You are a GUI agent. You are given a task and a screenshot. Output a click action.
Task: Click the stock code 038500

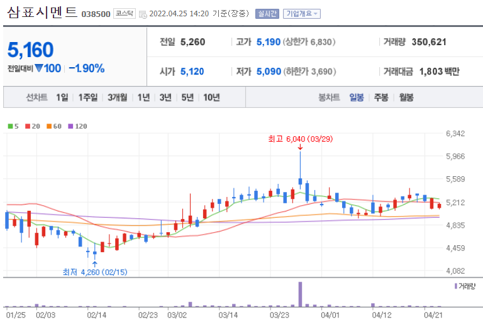(x=96, y=14)
